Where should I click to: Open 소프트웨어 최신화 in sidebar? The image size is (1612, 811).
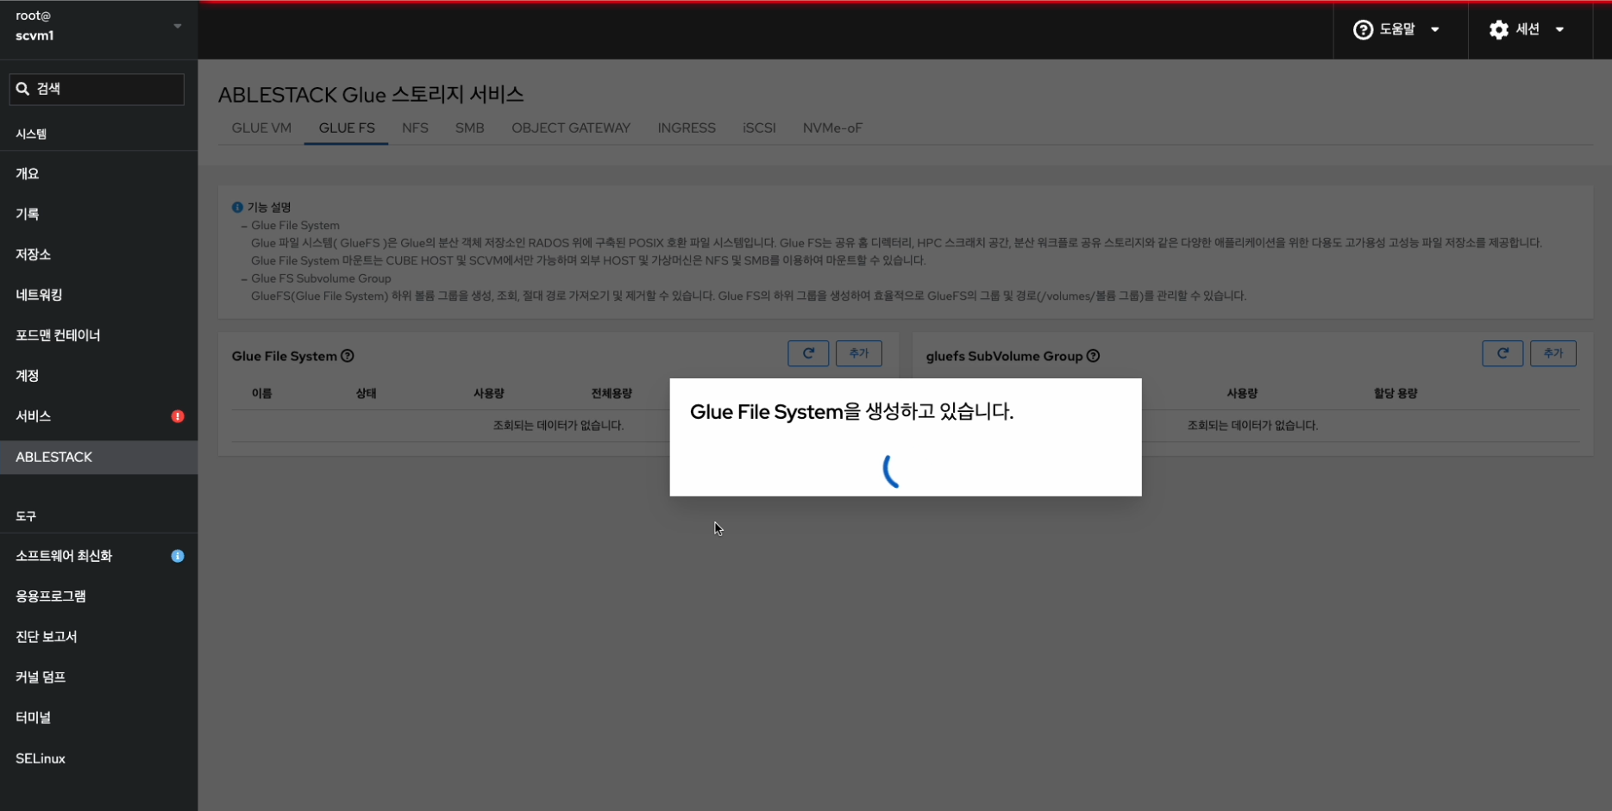click(x=99, y=556)
